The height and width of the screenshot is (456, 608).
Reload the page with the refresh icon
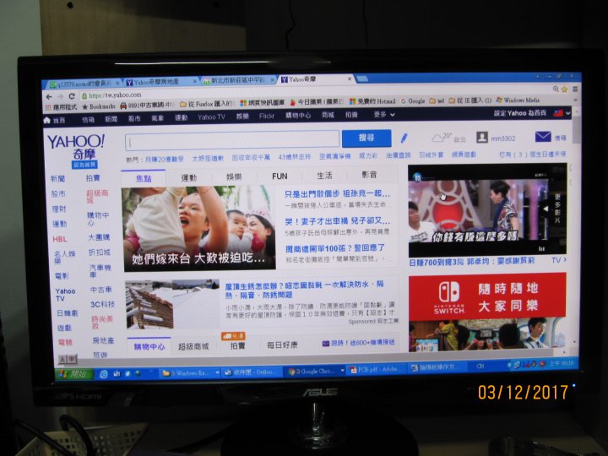click(71, 95)
